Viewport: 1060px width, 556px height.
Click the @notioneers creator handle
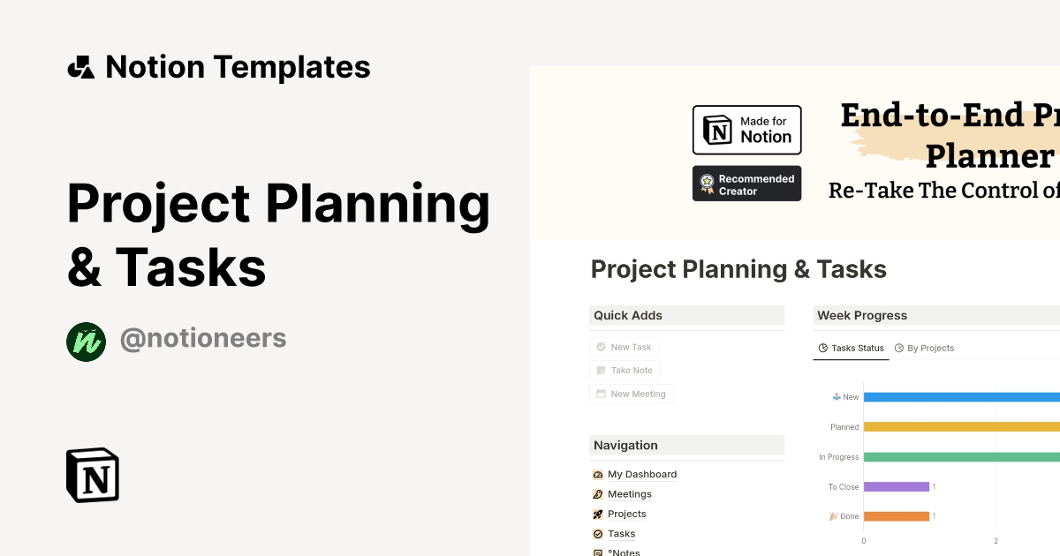[x=203, y=338]
